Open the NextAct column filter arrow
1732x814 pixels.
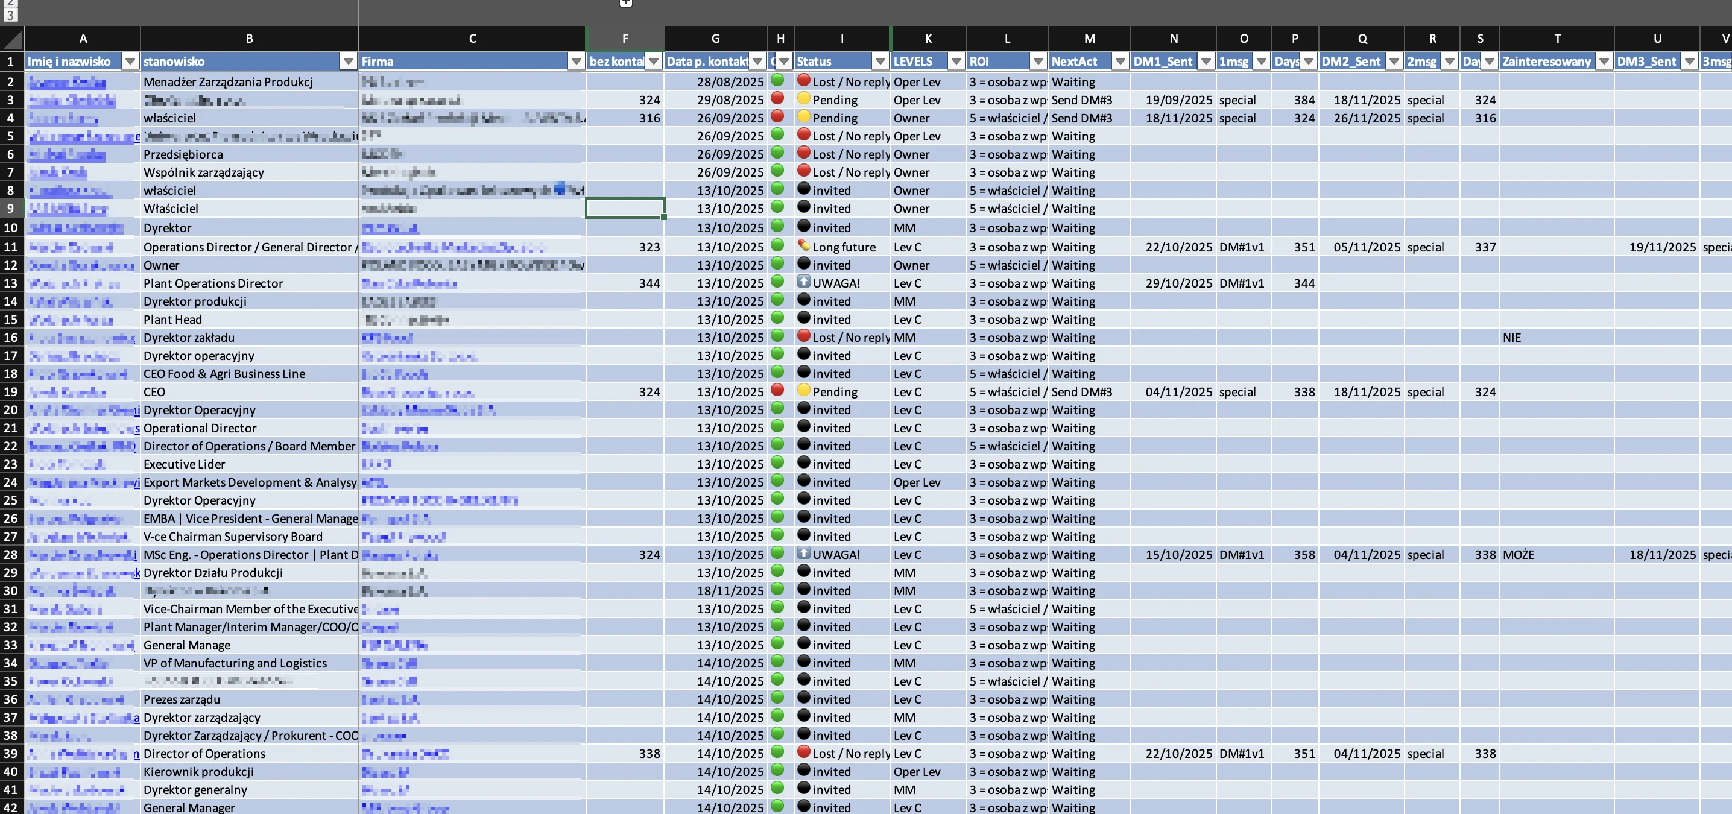1119,61
